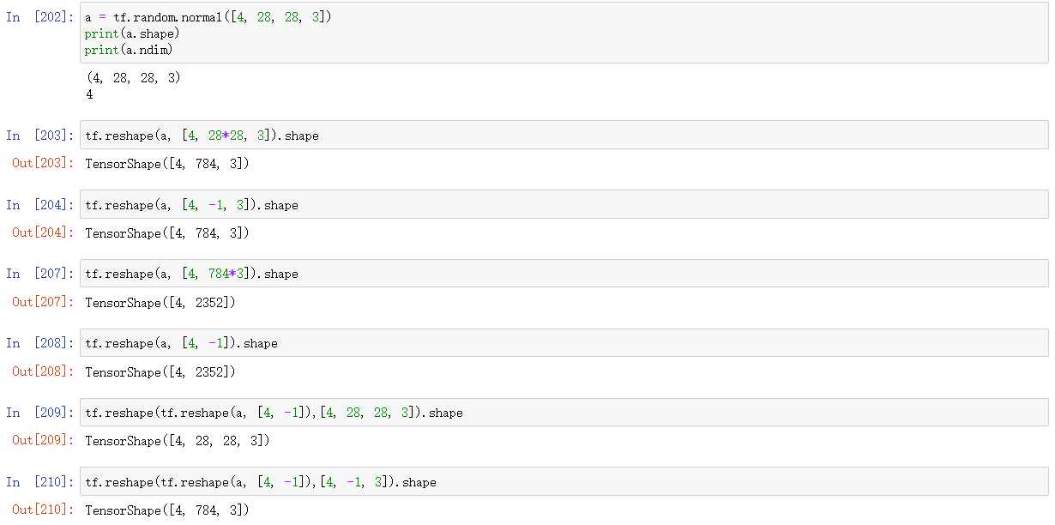Viewport: 1055px width, 525px height.
Task: Select the In [209] prompt label
Action: 40,413
